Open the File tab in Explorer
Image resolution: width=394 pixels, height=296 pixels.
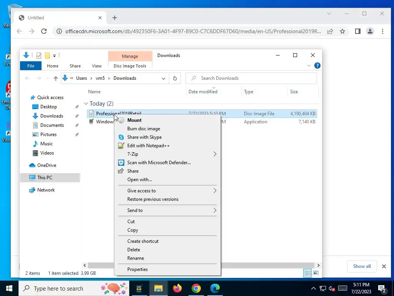point(31,66)
